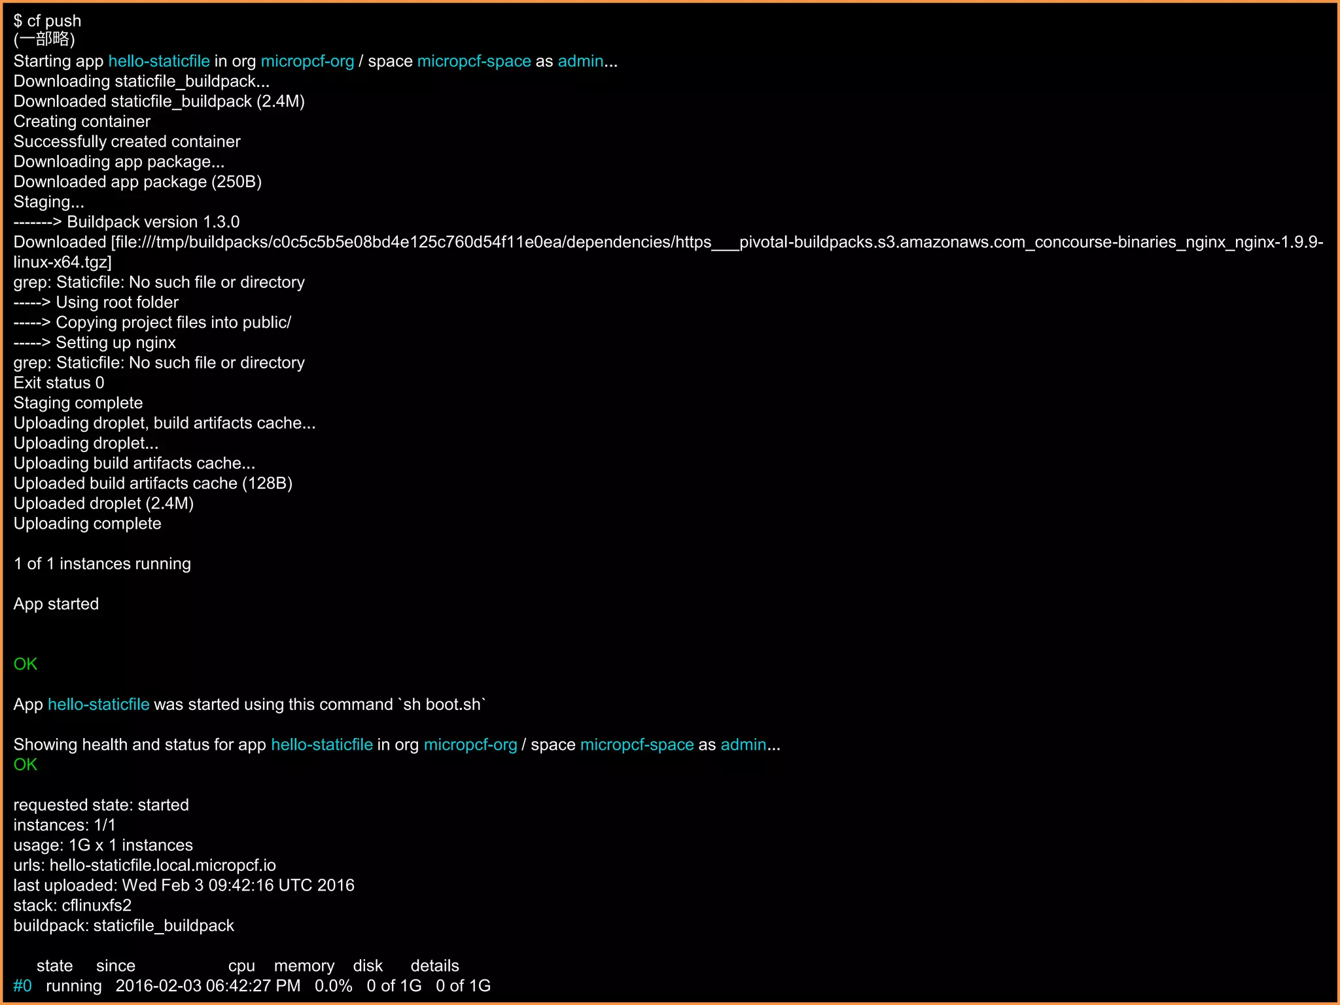Click 'Setting up nginx' line
The height and width of the screenshot is (1005, 1340).
(x=95, y=343)
